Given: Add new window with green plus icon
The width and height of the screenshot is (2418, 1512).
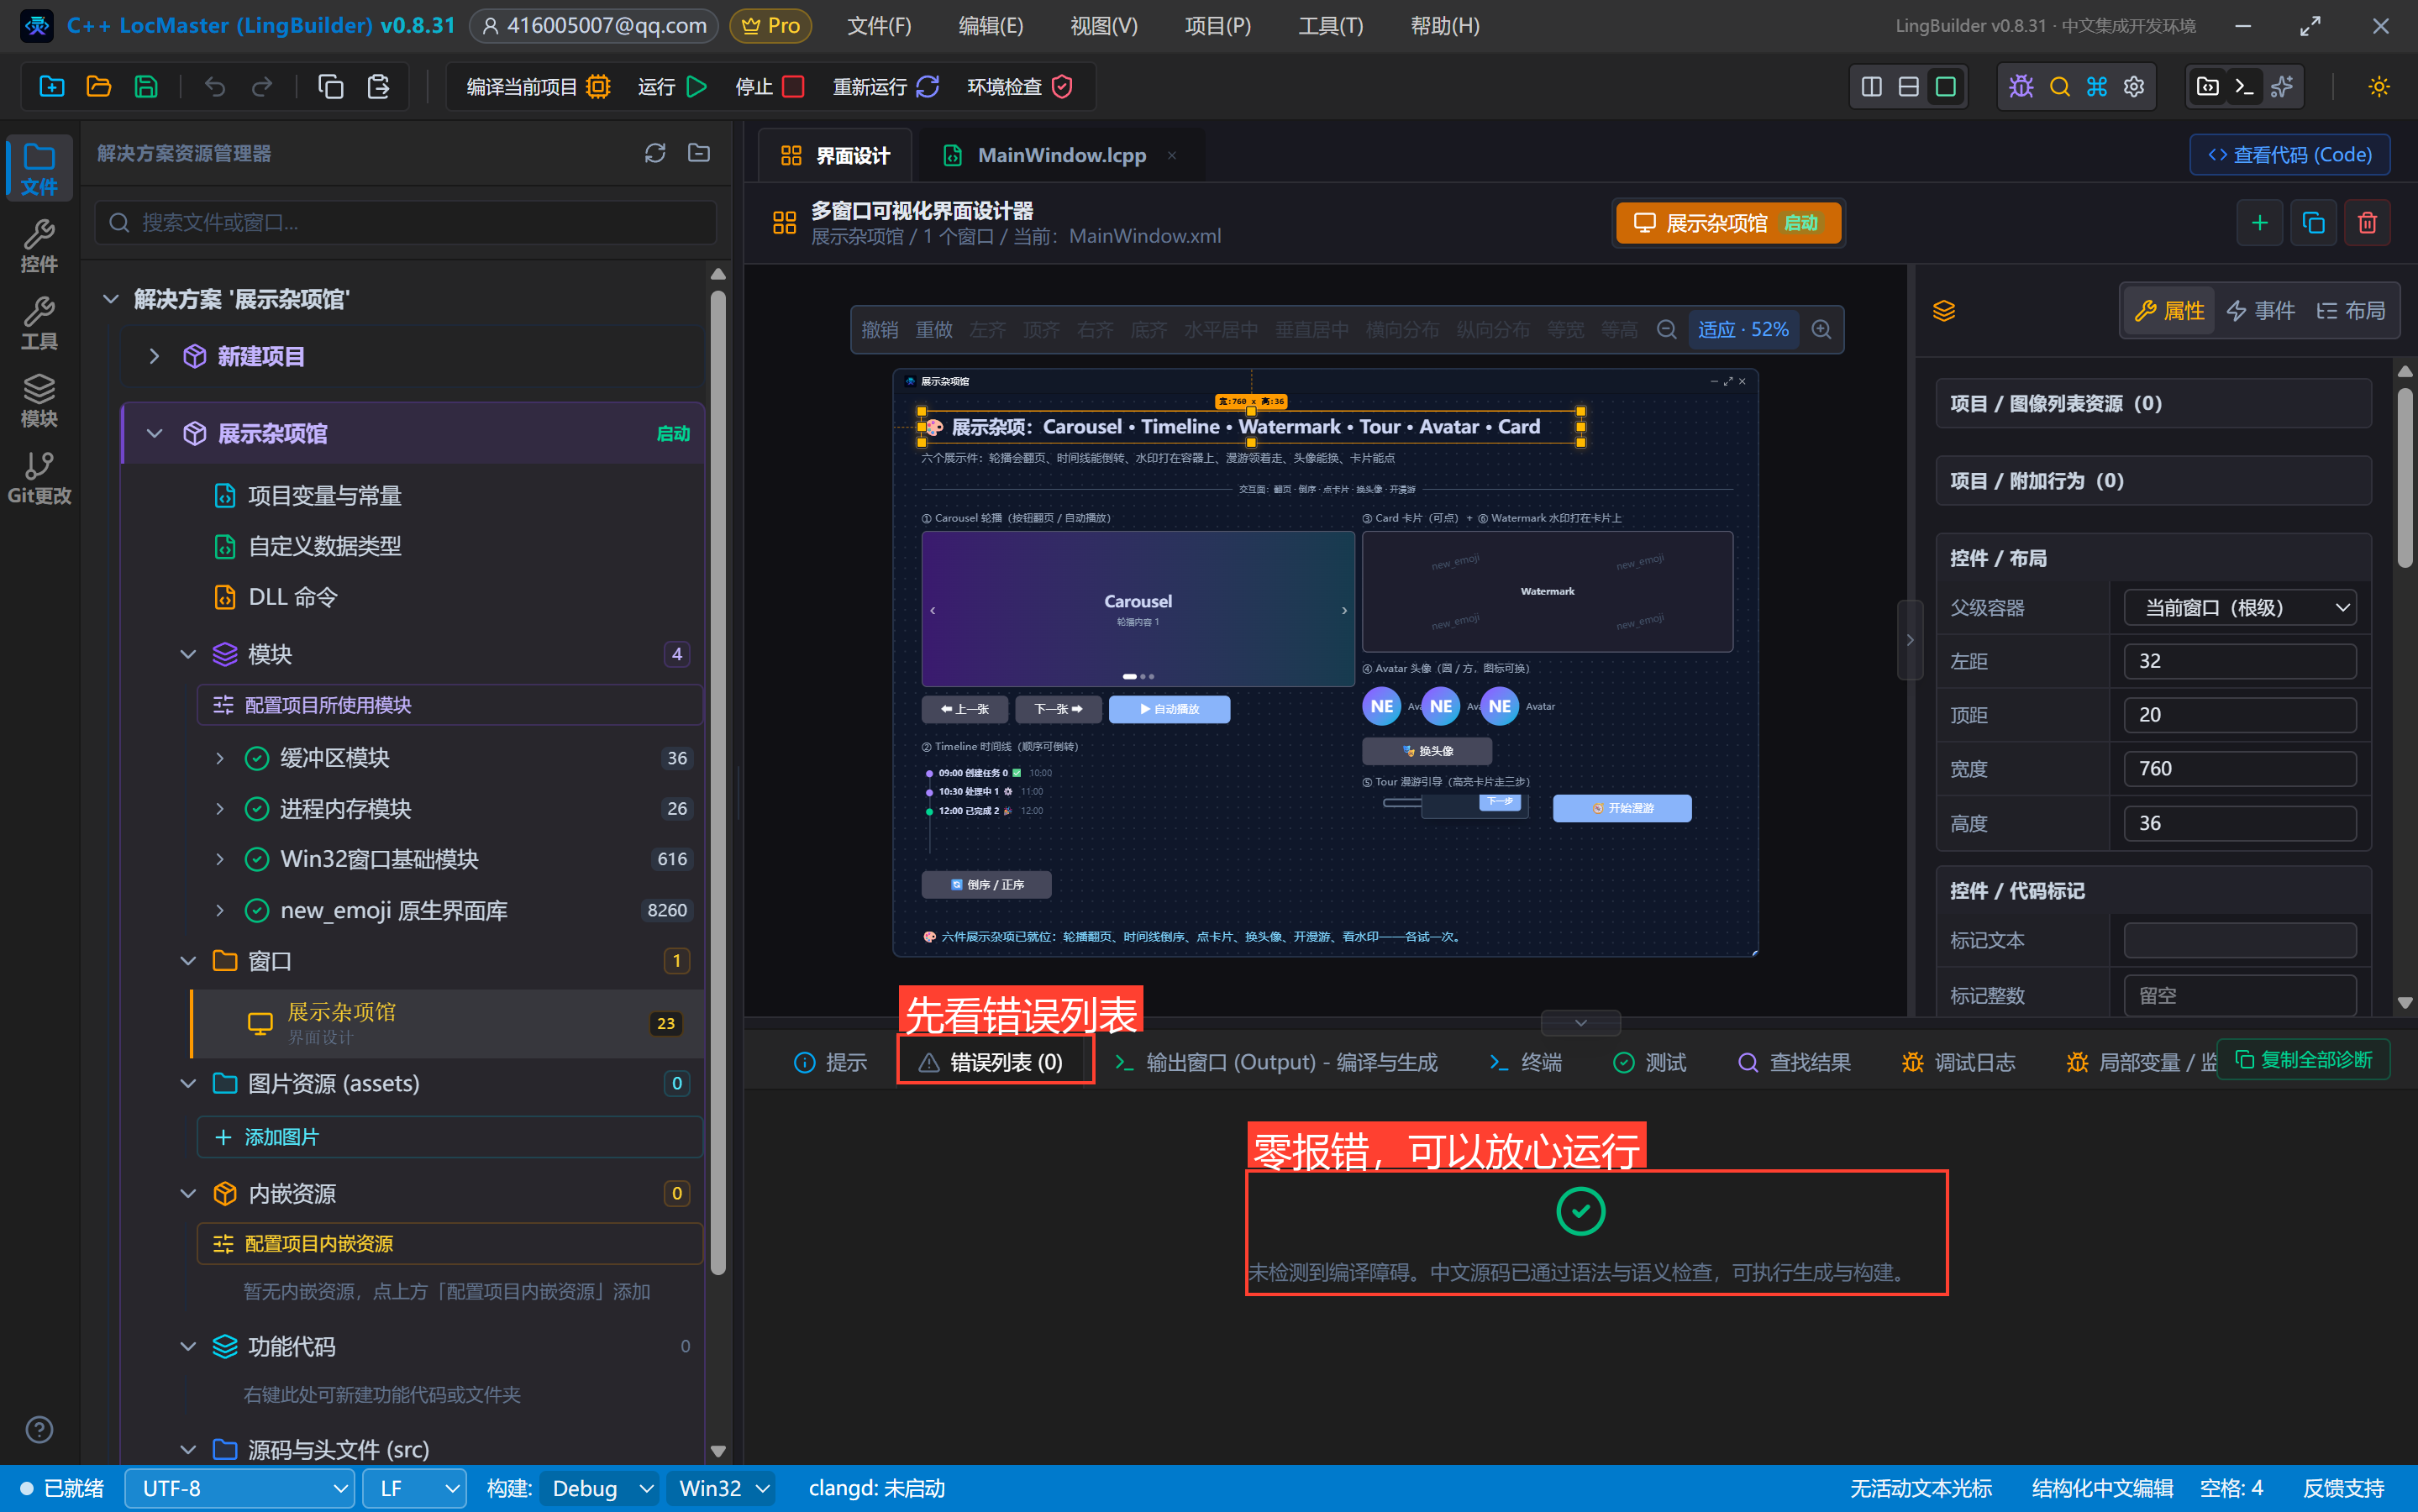Looking at the screenshot, I should (2259, 222).
